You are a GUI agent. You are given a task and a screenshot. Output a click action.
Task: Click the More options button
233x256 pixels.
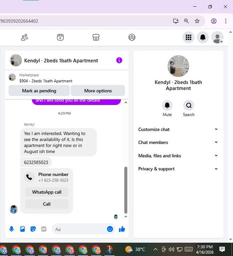coord(98,91)
